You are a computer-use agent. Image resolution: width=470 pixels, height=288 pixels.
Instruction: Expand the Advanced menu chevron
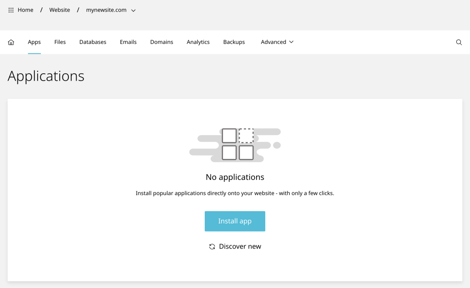coord(291,42)
